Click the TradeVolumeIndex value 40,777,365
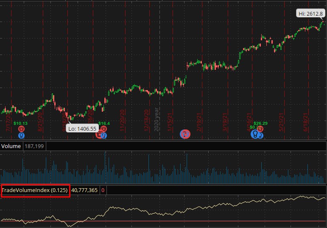This screenshot has height=228, width=327. [84, 190]
